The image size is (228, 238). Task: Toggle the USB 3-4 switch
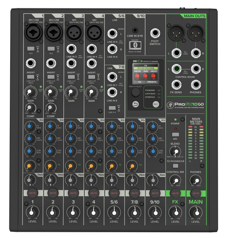(x=112, y=108)
